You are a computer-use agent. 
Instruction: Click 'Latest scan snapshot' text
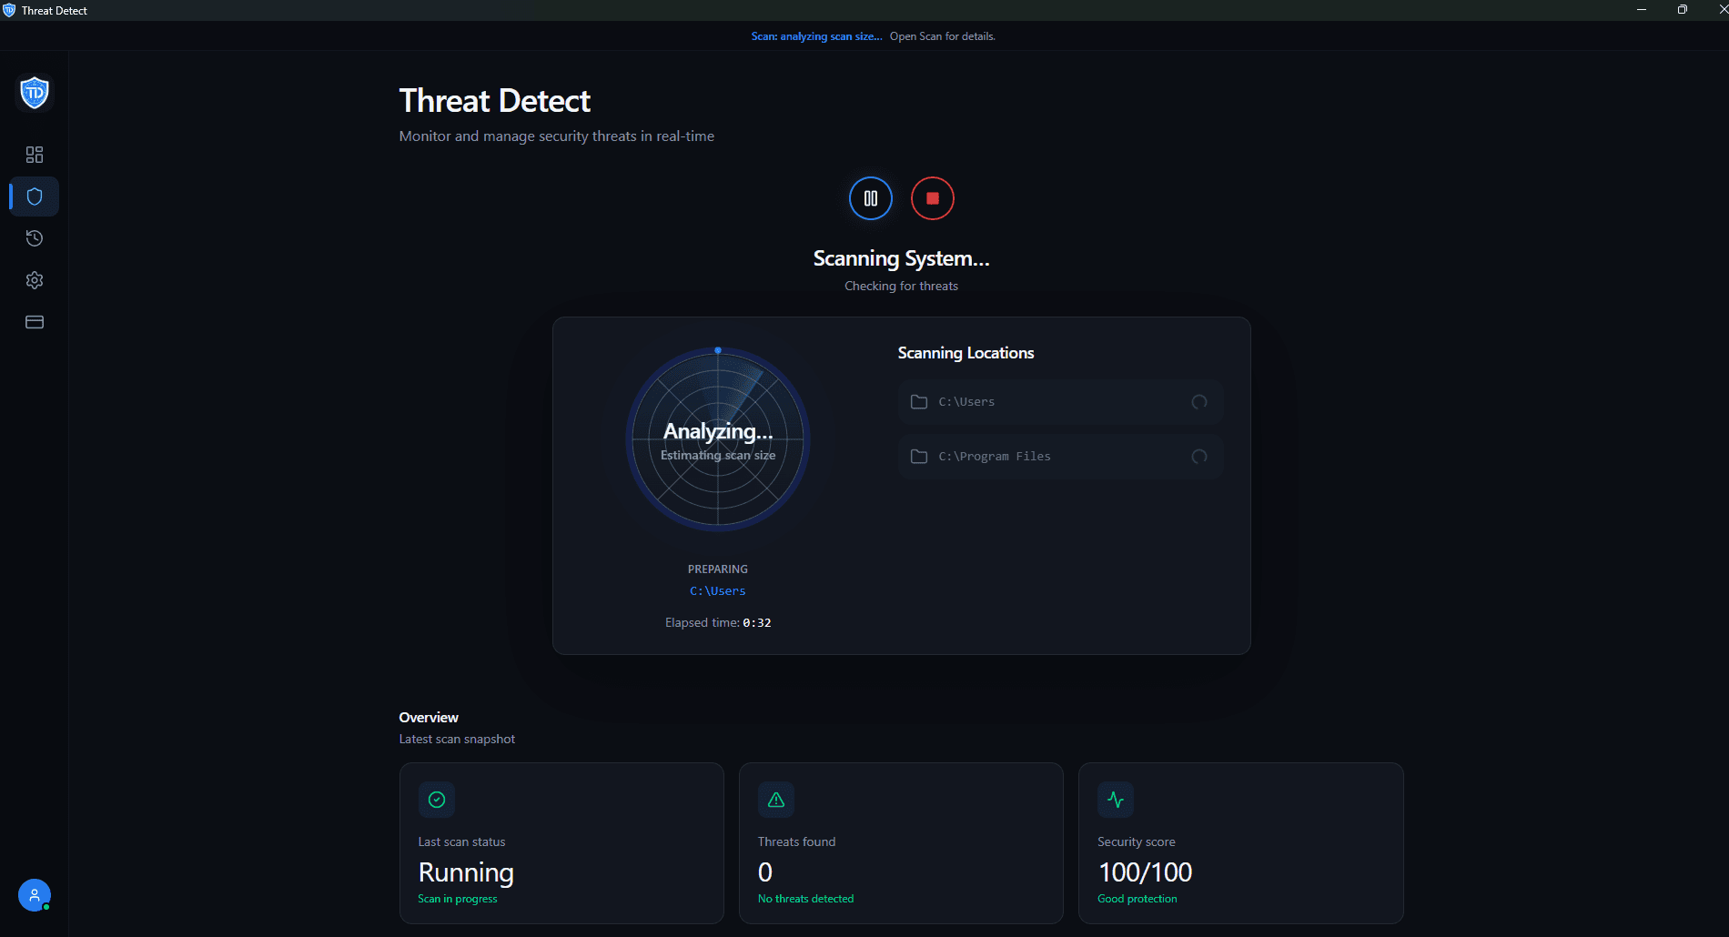click(x=457, y=740)
